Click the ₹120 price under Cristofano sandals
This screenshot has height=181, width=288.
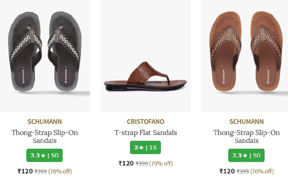pyautogui.click(x=126, y=163)
